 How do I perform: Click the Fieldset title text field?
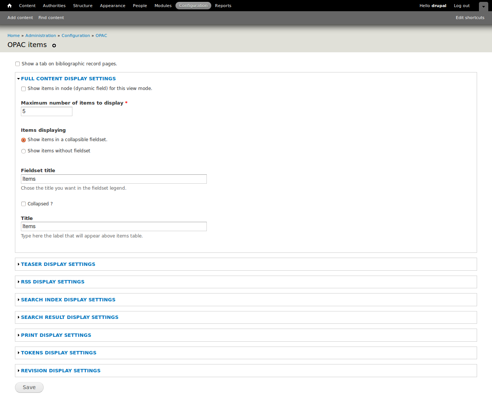[x=114, y=179]
